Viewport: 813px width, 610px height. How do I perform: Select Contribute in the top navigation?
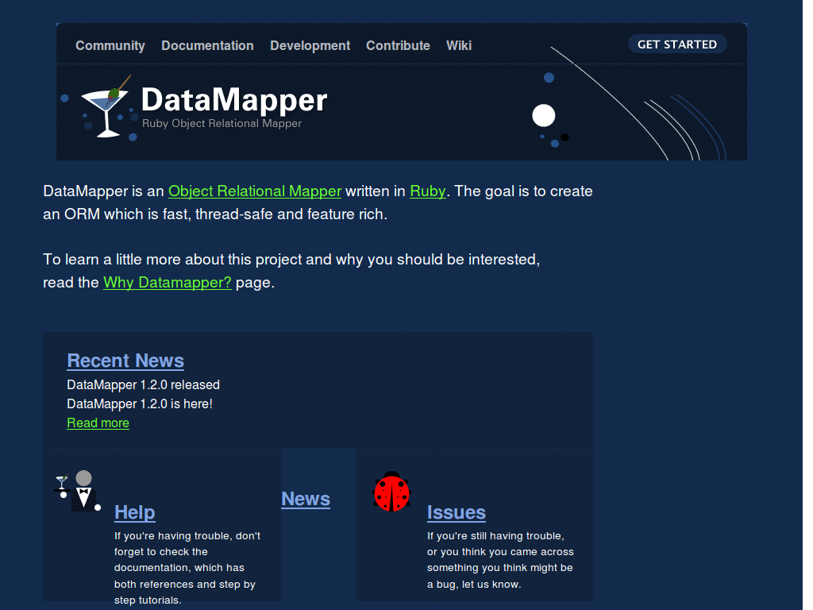tap(399, 45)
